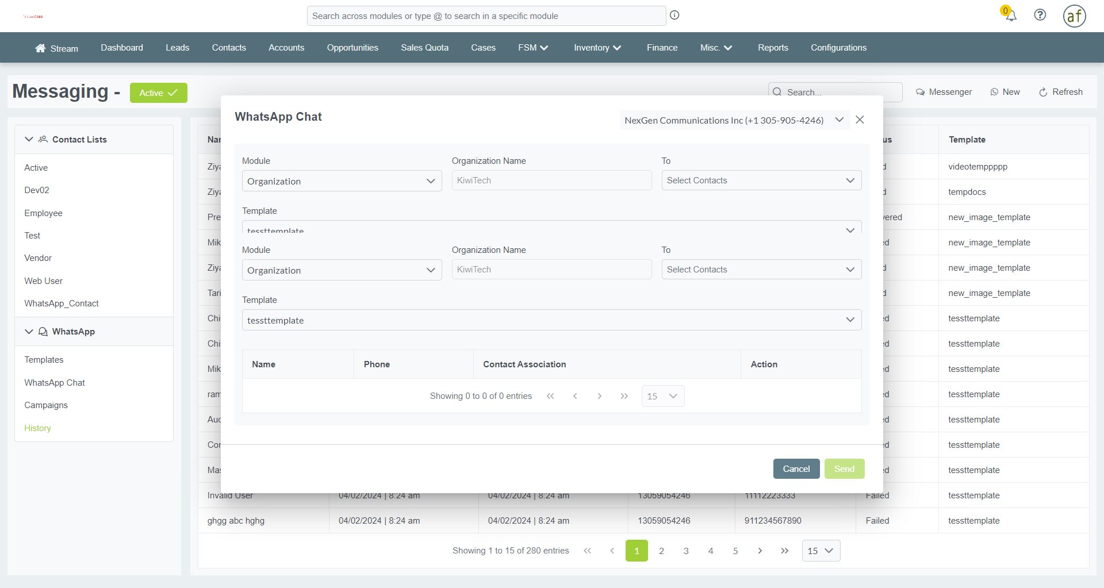
Task: Start a new message via the New icon
Action: pyautogui.click(x=1005, y=92)
